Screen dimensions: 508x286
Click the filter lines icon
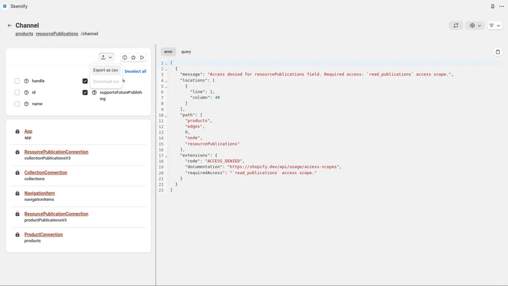tap(491, 25)
